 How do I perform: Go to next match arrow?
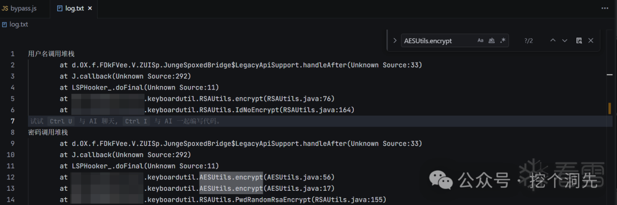pos(564,40)
